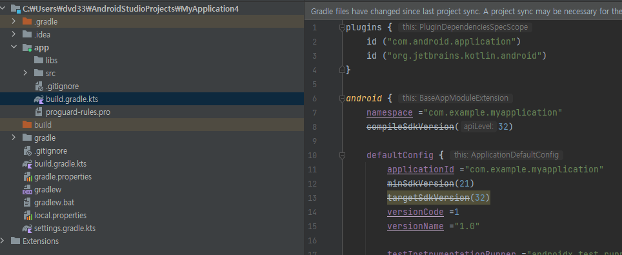Click the settings.gradle.kts Gradle icon
Image resolution: width=622 pixels, height=255 pixels.
click(27, 229)
